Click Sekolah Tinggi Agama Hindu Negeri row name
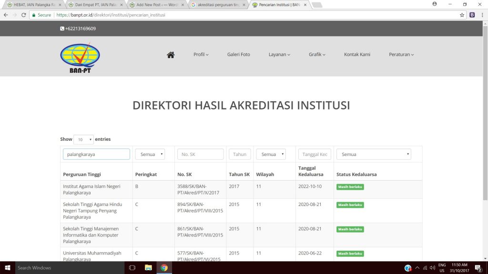Image resolution: width=488 pixels, height=274 pixels. coord(92,211)
